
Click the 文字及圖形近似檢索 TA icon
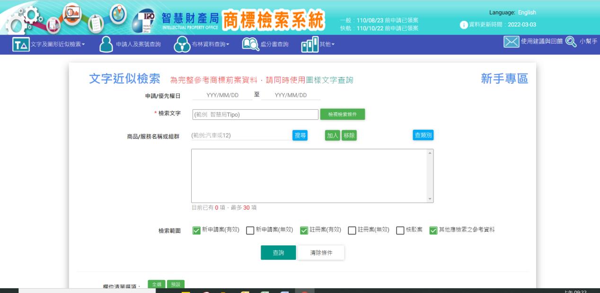click(x=20, y=44)
